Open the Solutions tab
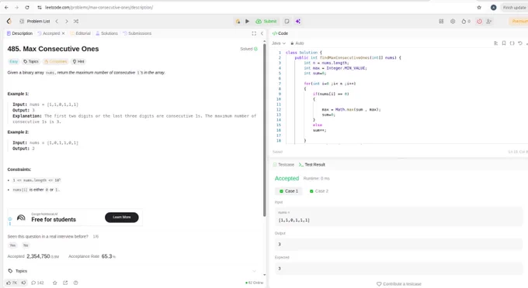Image resolution: width=528 pixels, height=288 pixels. [106, 33]
